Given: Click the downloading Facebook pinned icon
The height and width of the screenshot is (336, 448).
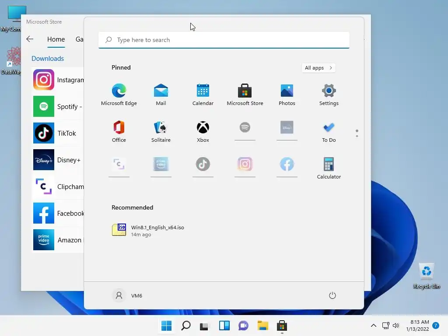Looking at the screenshot, I should coord(287,168).
